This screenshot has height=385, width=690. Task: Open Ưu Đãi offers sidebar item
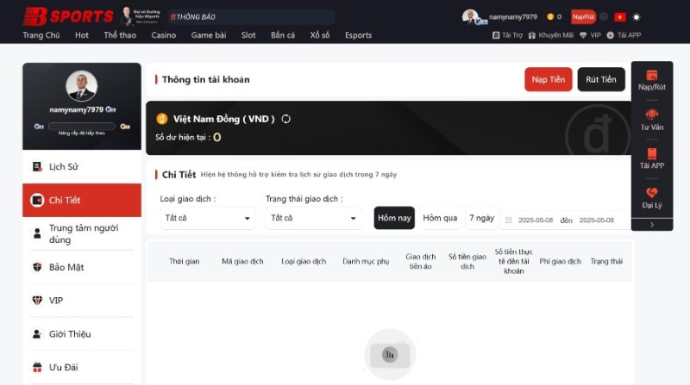coord(82,368)
